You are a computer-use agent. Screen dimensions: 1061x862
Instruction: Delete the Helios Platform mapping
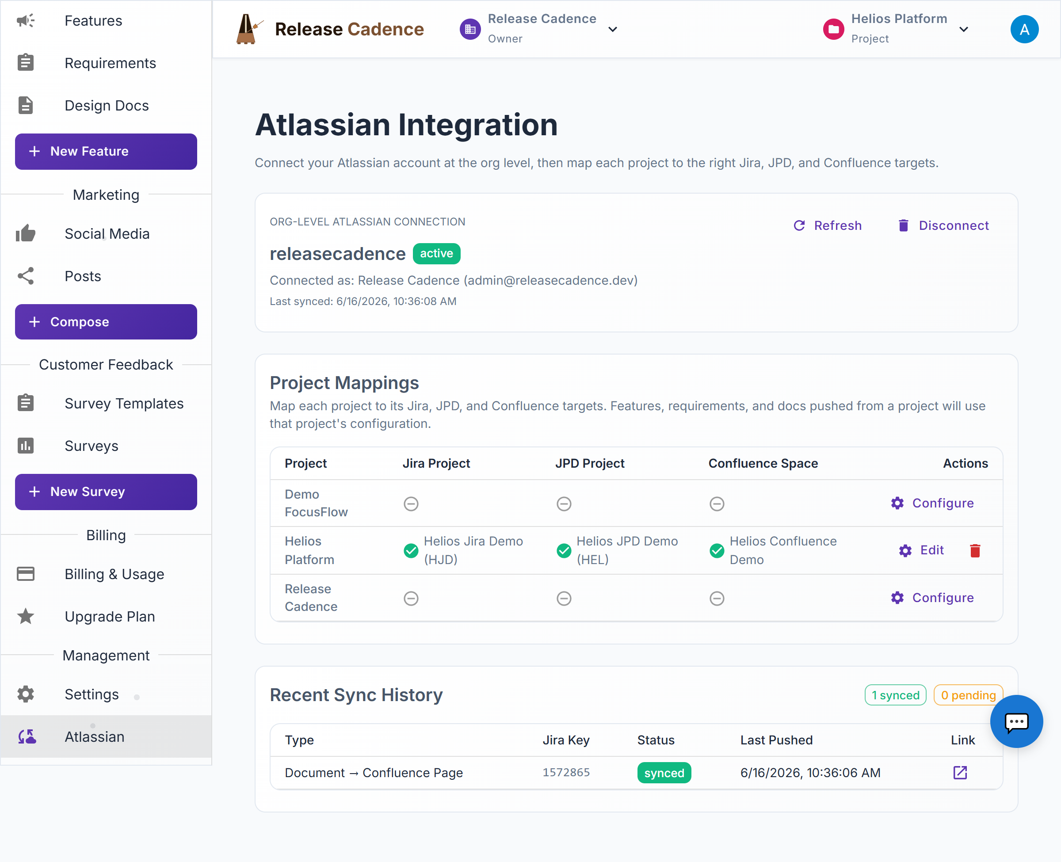pyautogui.click(x=975, y=550)
